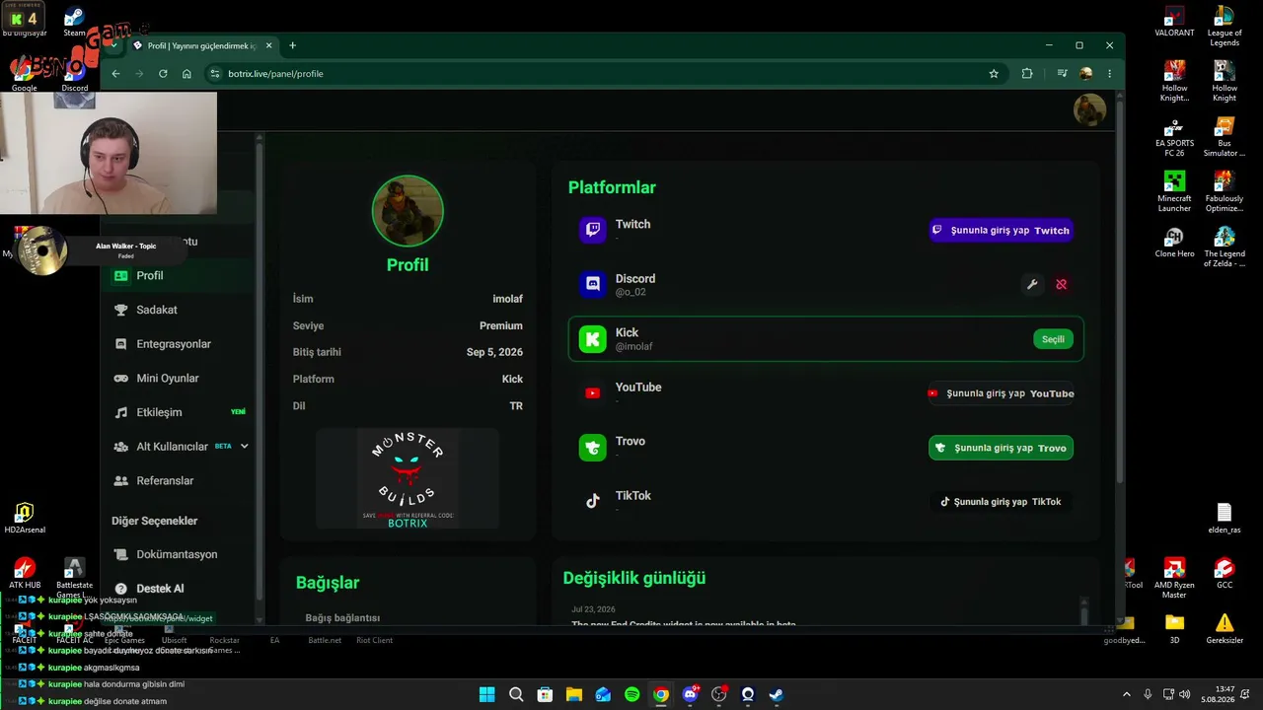Viewport: 1263px width, 710px height.
Task: Open Discord settings wrench icon
Action: click(x=1032, y=284)
